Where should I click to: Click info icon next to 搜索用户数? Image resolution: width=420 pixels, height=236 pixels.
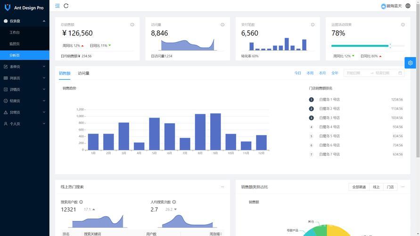81,202
